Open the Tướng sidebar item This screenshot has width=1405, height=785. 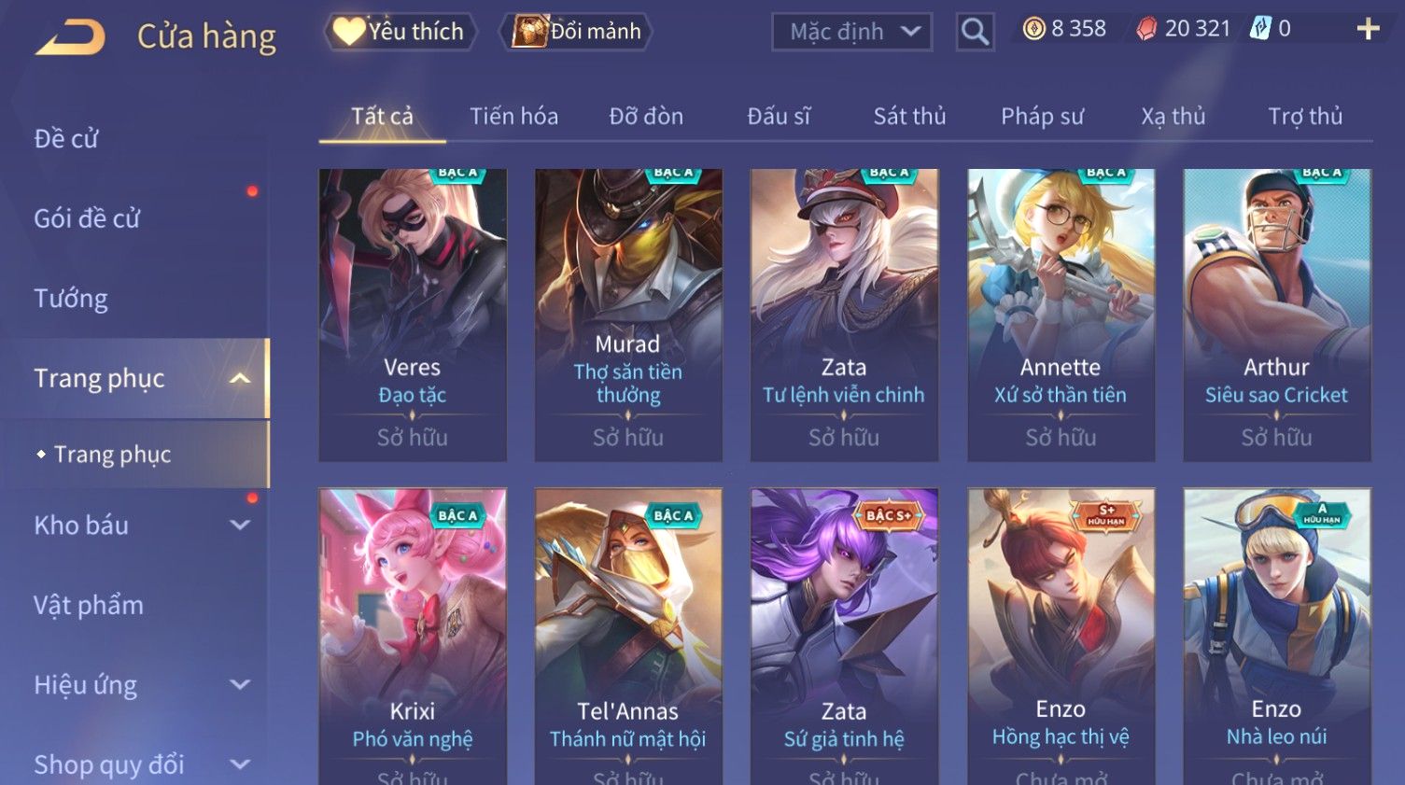71,299
